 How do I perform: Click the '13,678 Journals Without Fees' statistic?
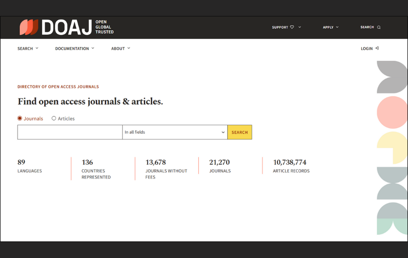tap(166, 169)
